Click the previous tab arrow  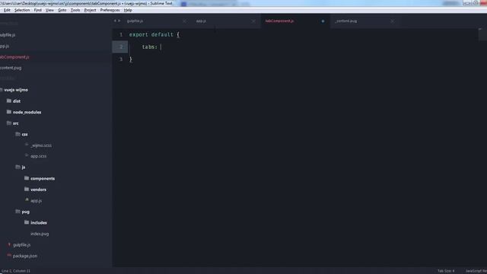point(115,21)
